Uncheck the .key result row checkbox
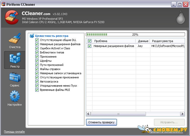The image size is (190, 136). (x=89, y=46)
